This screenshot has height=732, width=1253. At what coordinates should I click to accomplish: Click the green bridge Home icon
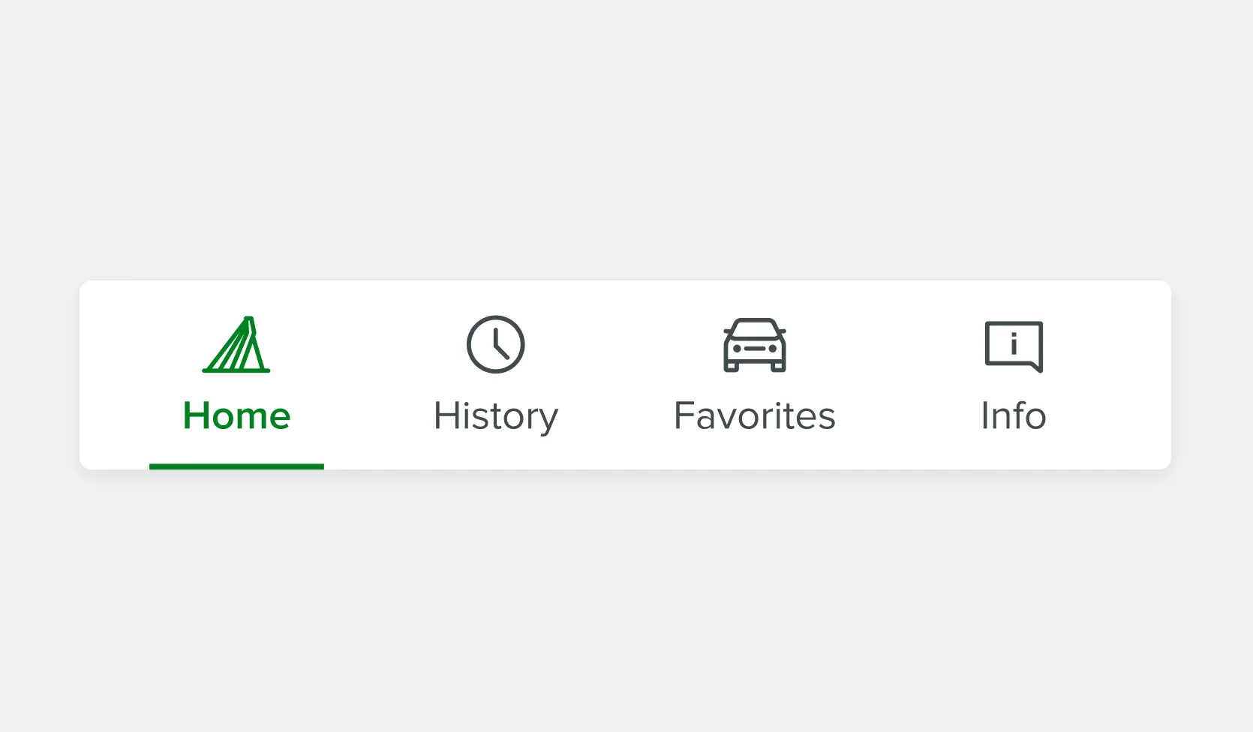(236, 346)
